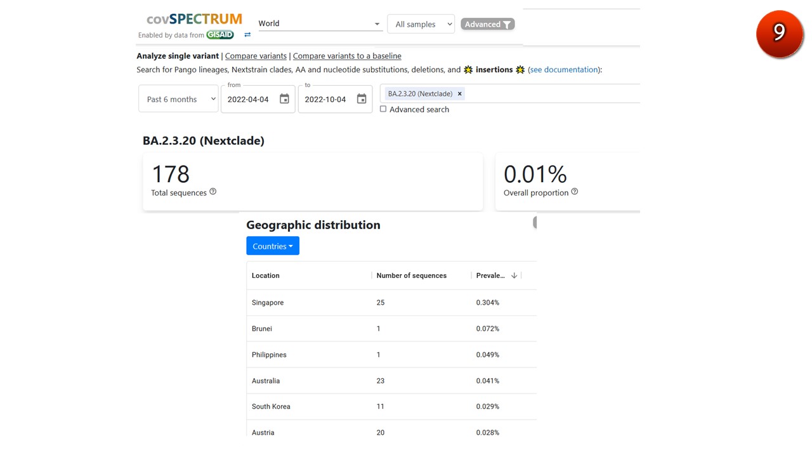Click the BA.2.3.20 (Nextclade) heading
Viewport: 812px width, 457px height.
[204, 141]
